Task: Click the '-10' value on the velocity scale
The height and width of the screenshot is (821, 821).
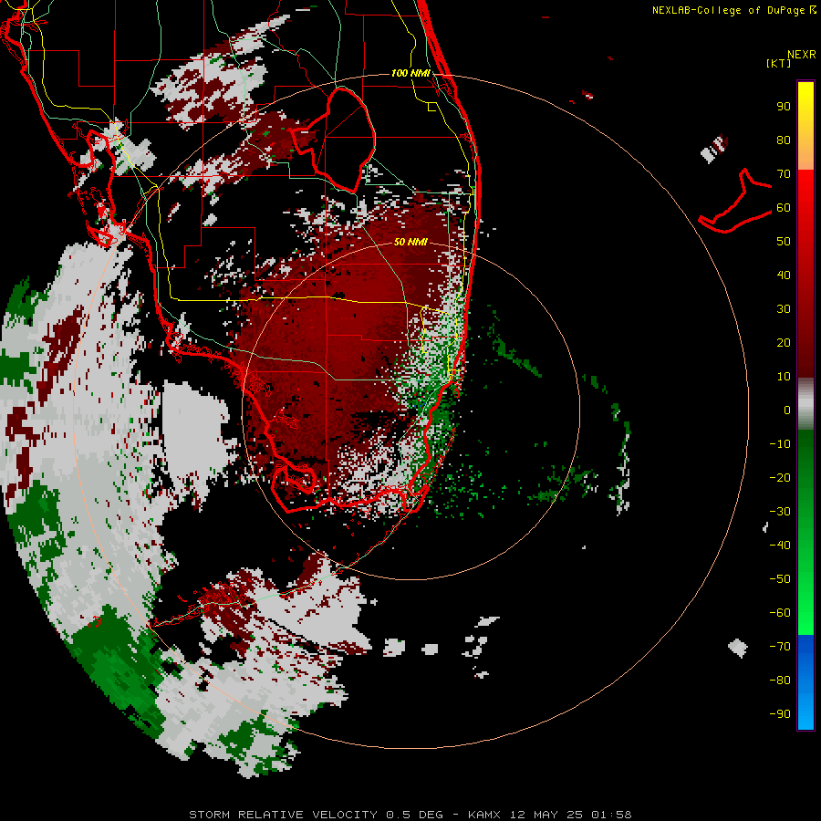Action: (780, 444)
